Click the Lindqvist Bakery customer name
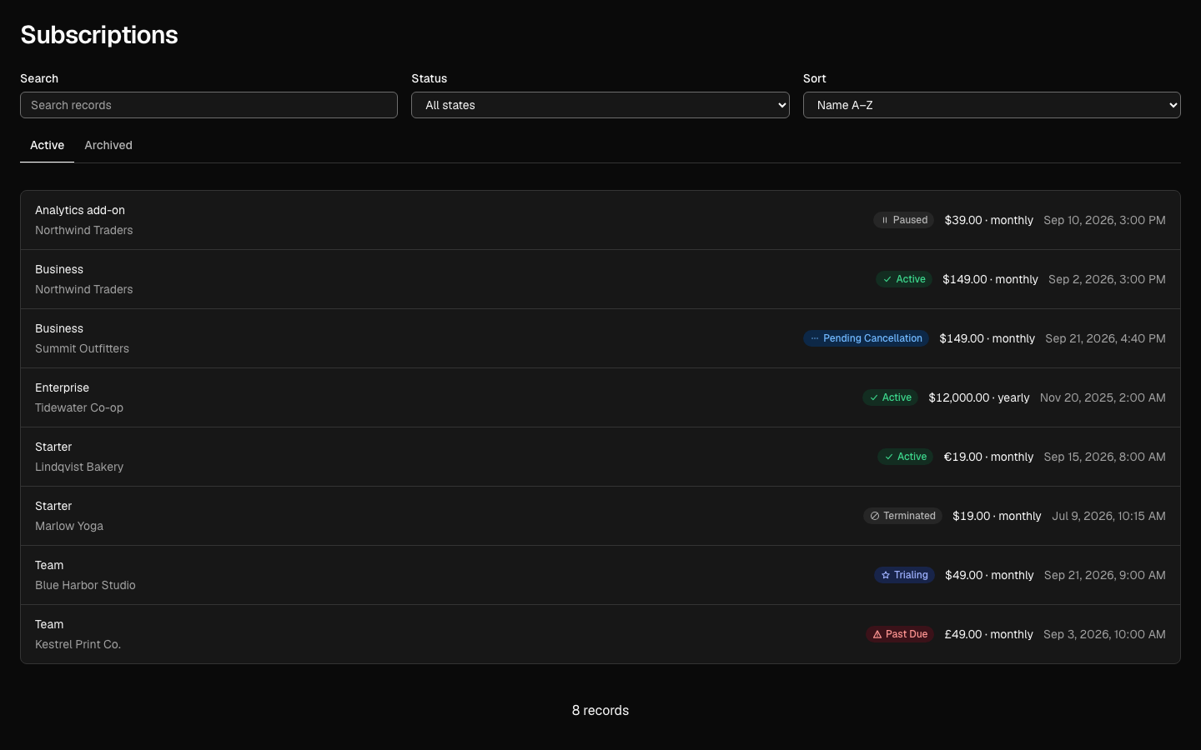 coord(79,467)
